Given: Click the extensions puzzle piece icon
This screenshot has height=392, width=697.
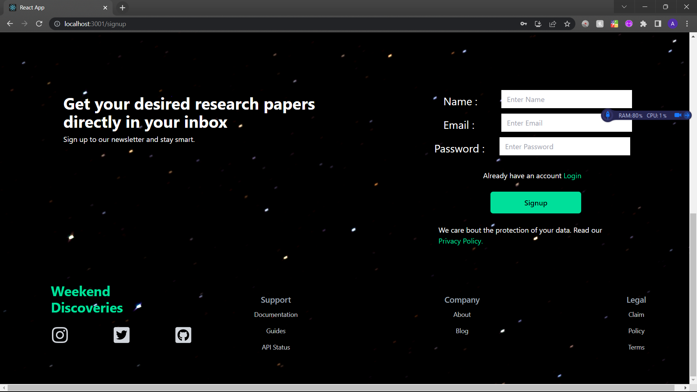Looking at the screenshot, I should [644, 24].
